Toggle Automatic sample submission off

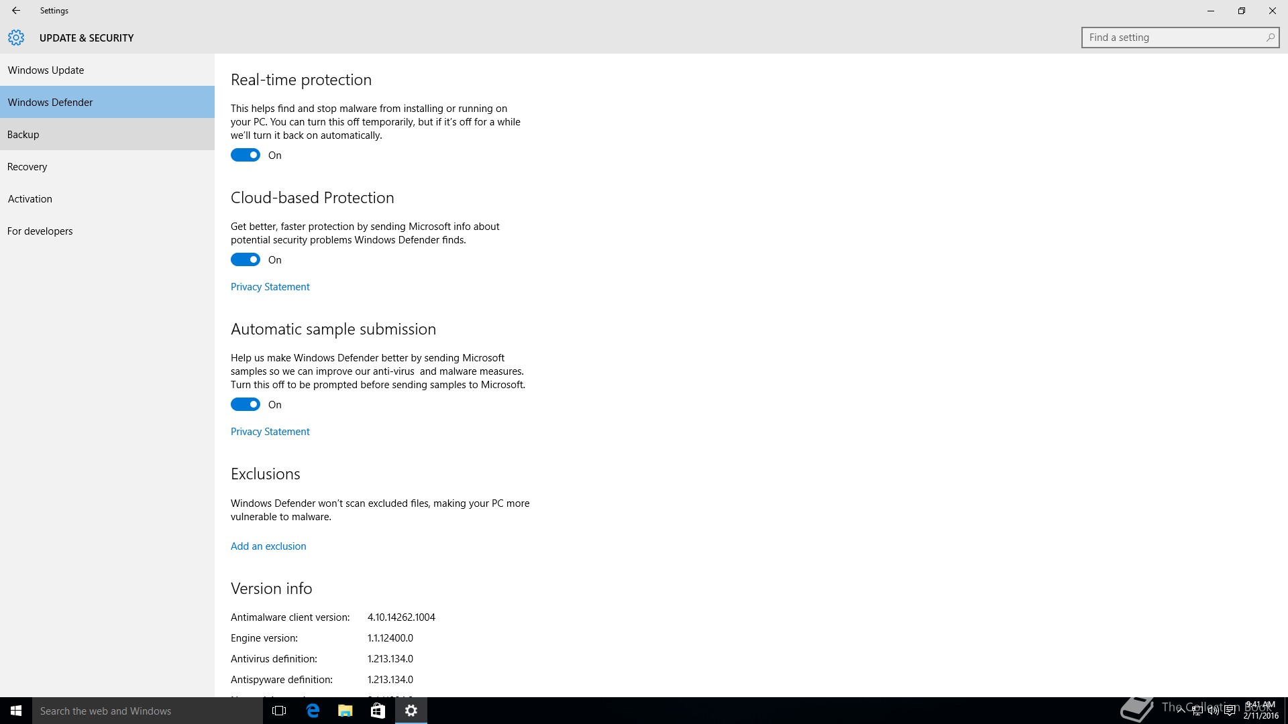[x=246, y=405]
